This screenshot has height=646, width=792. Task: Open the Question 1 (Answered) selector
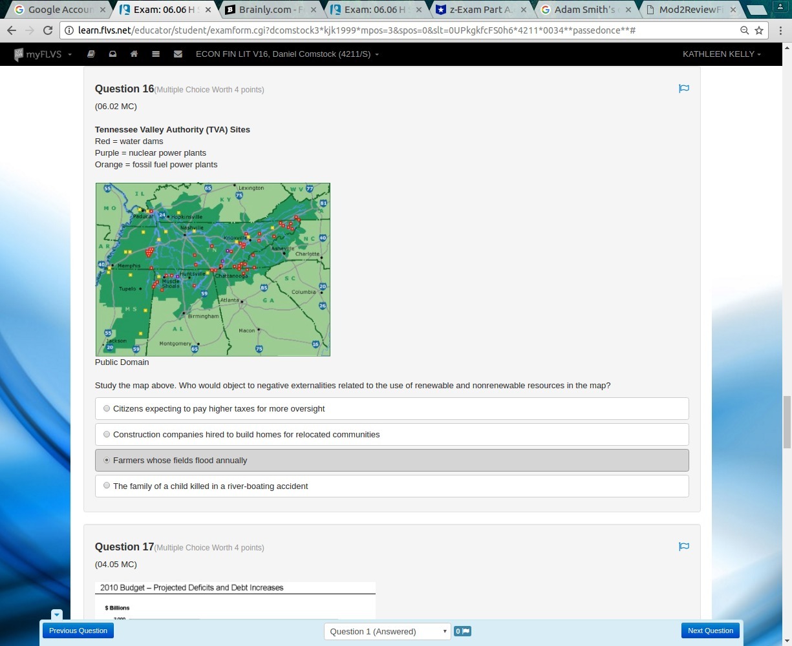(x=387, y=631)
